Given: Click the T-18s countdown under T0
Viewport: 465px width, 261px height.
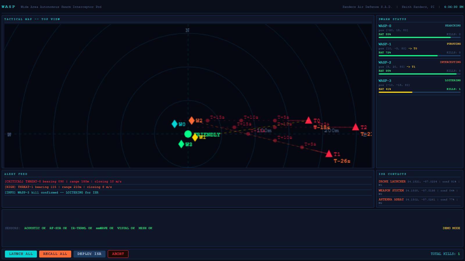Looking at the screenshot, I should (x=322, y=128).
